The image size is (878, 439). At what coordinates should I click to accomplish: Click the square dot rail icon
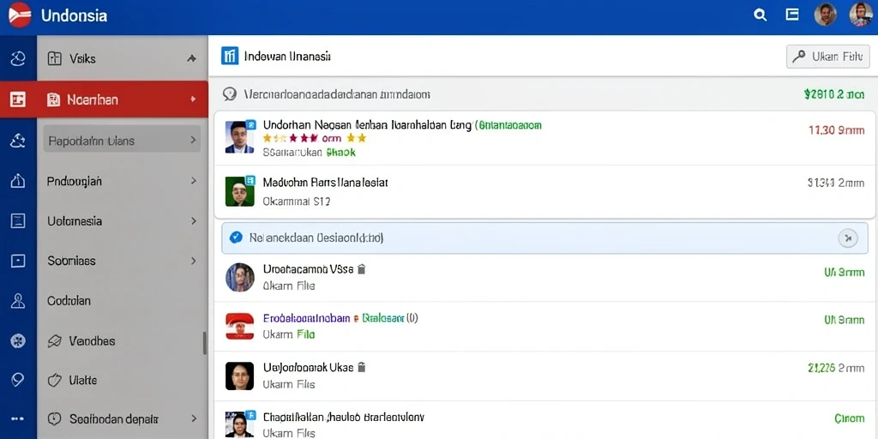(x=18, y=261)
